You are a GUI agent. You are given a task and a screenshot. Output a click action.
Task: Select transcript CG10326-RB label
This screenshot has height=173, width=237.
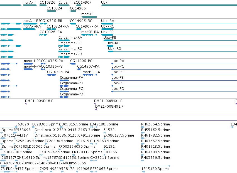(x=51, y=21)
